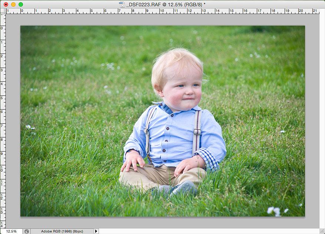Click the window resize grip in the corner
The image size is (325, 234).
(322, 231)
